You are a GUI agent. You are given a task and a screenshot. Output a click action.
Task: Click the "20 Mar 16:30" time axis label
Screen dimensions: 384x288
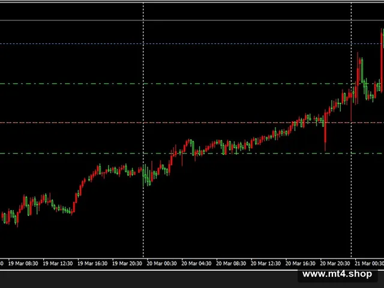point(301,263)
